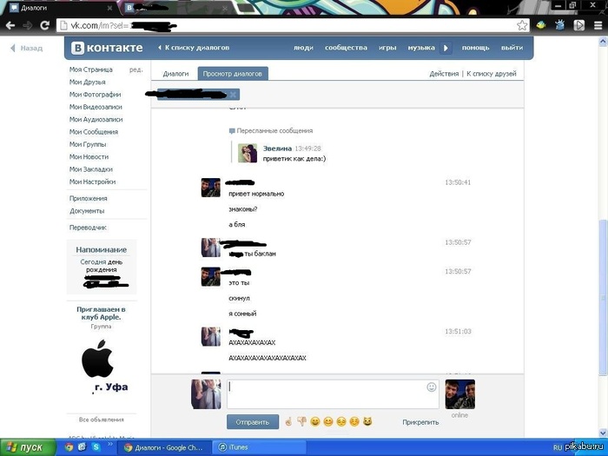Click выйти to log out

pos(512,48)
